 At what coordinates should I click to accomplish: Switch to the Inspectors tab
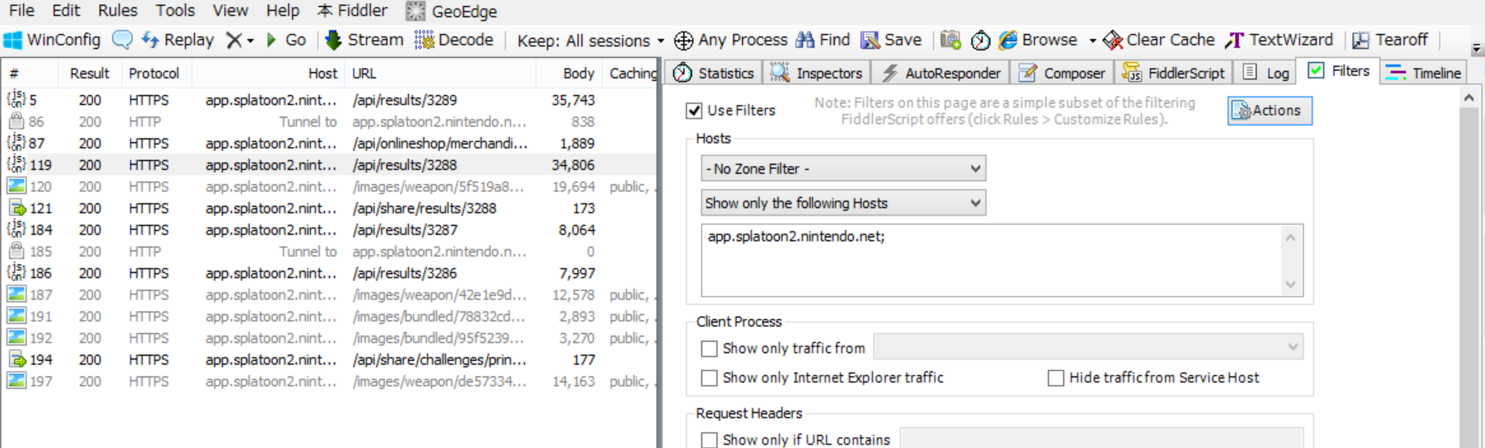(x=818, y=73)
